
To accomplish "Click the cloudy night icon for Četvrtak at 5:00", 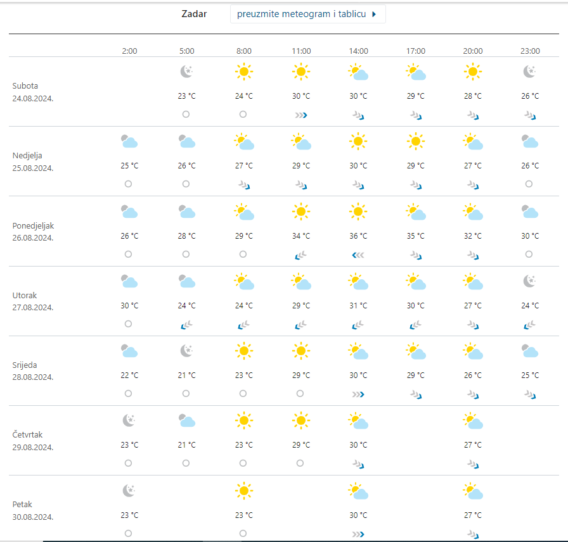I will tap(186, 420).
